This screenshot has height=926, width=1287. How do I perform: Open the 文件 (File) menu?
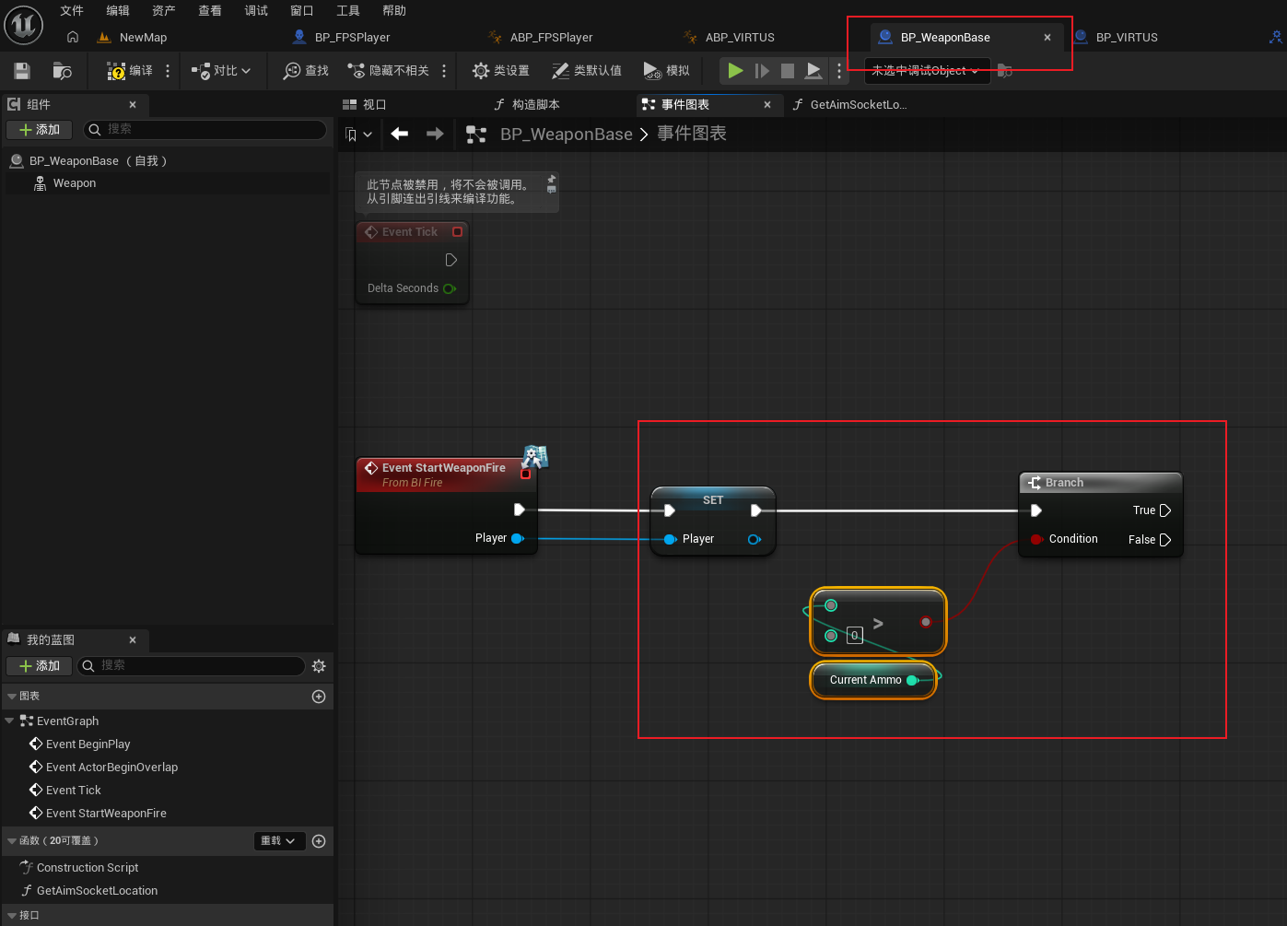(x=72, y=11)
